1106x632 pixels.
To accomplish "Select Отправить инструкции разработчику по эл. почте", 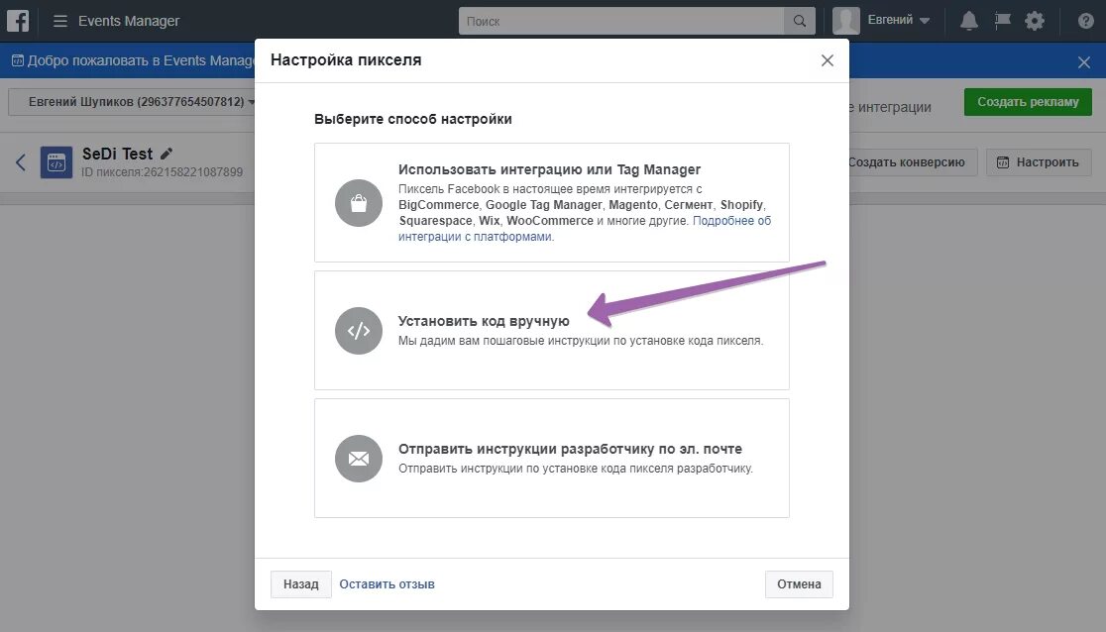I will tap(552, 458).
